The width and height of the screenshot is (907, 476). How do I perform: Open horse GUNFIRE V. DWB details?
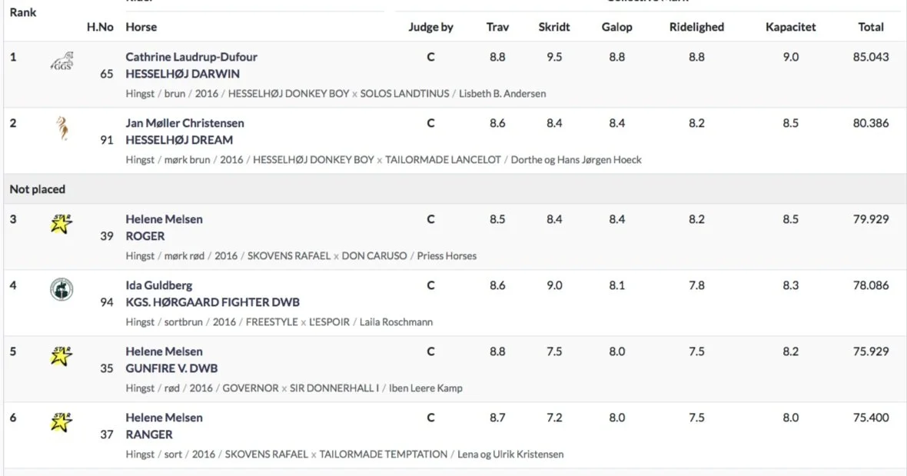[x=172, y=368]
